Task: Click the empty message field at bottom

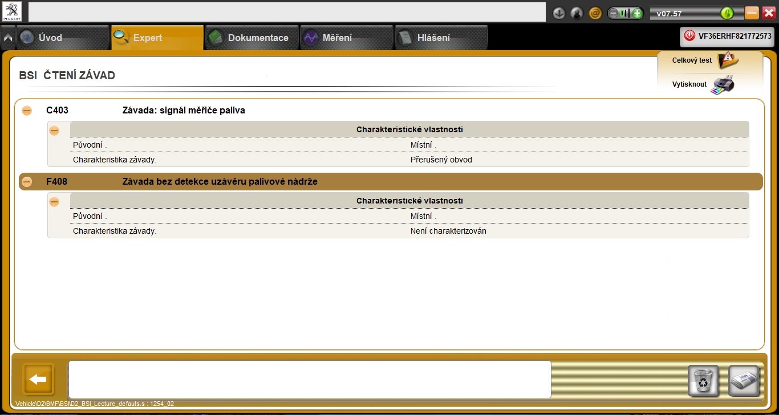Action: [x=310, y=379]
